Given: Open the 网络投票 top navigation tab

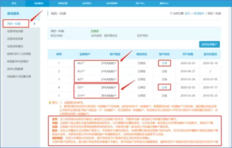Looking at the screenshot, I should click(x=63, y=3).
